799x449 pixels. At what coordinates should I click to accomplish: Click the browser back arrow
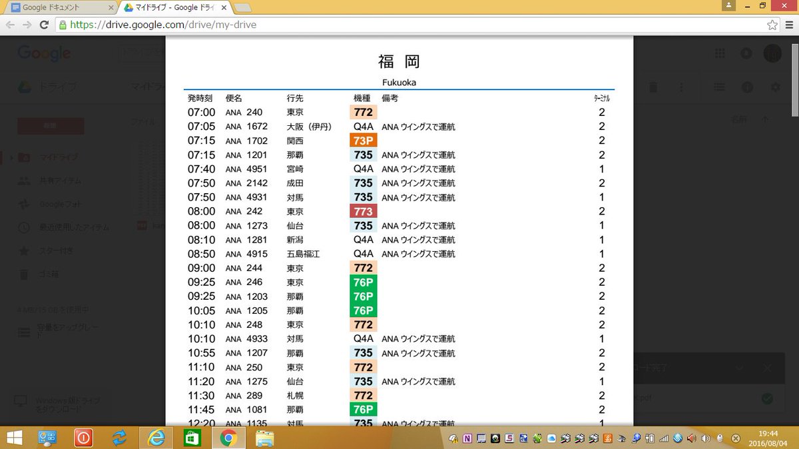click(10, 25)
